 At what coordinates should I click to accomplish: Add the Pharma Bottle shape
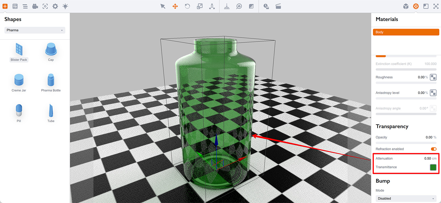click(x=51, y=83)
